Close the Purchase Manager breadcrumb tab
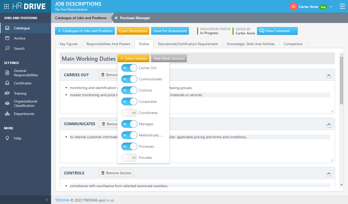The height and width of the screenshot is (204, 348). click(116, 18)
